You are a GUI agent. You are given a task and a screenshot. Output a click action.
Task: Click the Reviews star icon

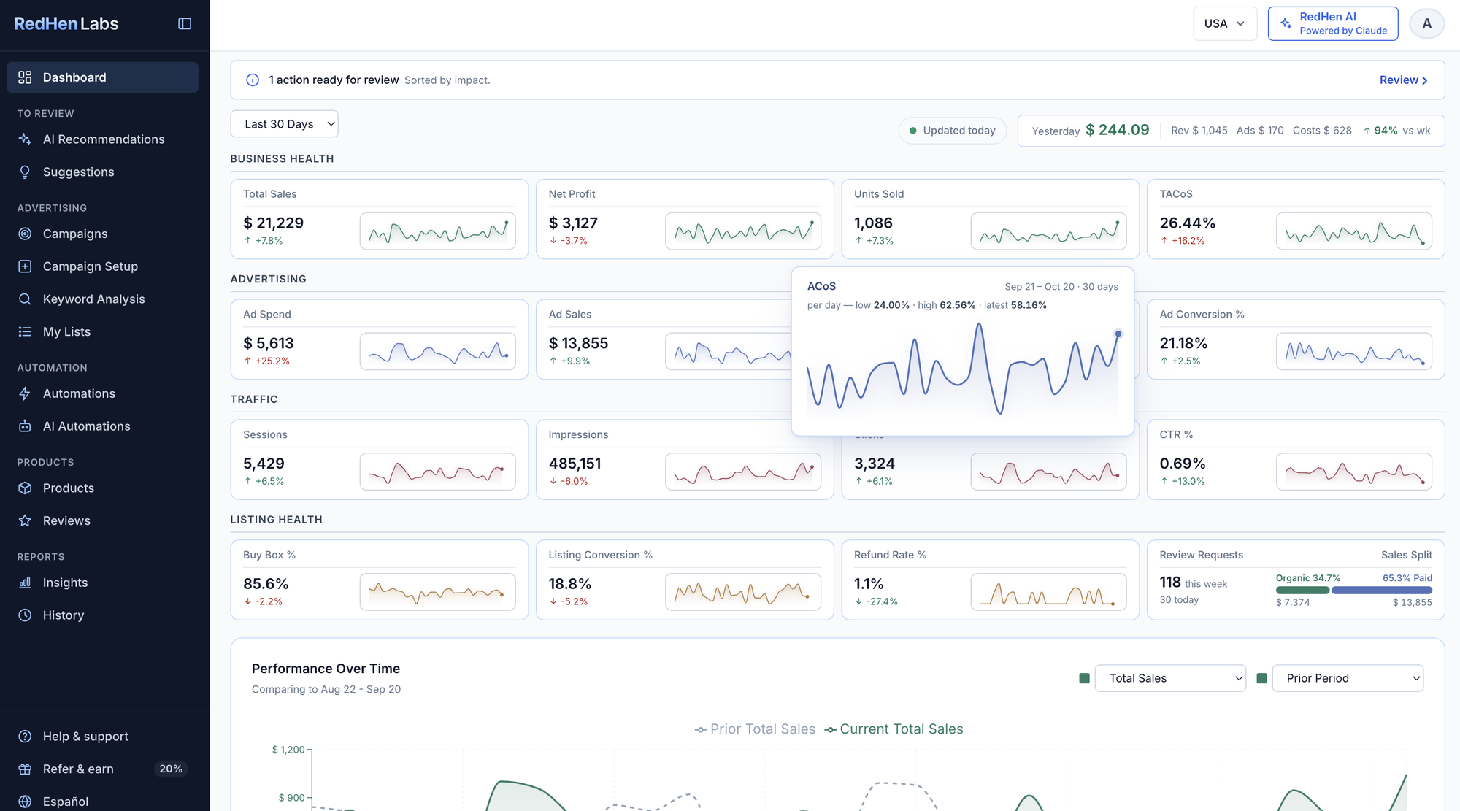(25, 520)
